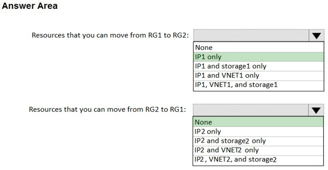Click the black triangle icon in the upper dropdown

click(x=317, y=36)
